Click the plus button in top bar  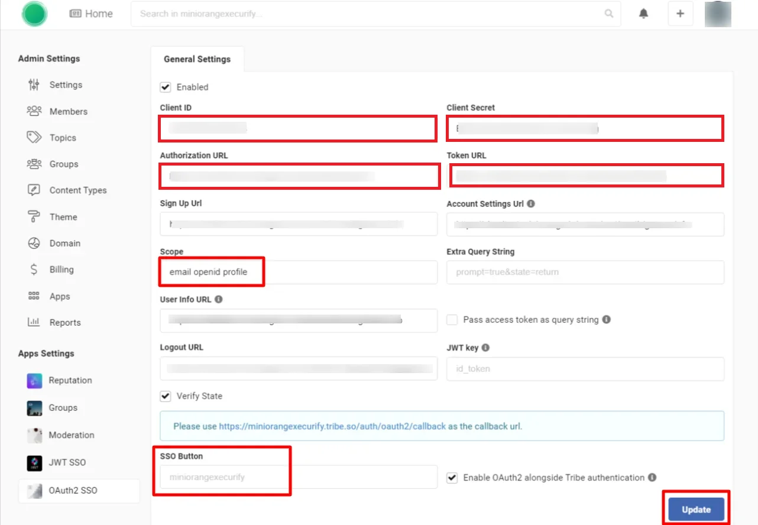[680, 14]
